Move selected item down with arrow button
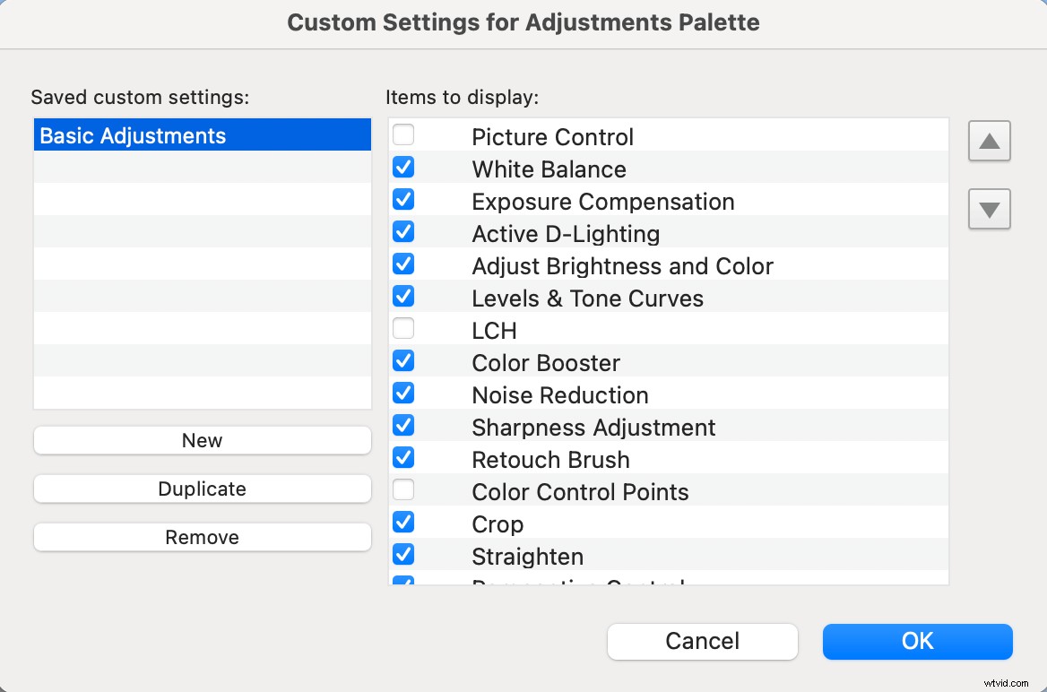1047x692 pixels. point(989,209)
